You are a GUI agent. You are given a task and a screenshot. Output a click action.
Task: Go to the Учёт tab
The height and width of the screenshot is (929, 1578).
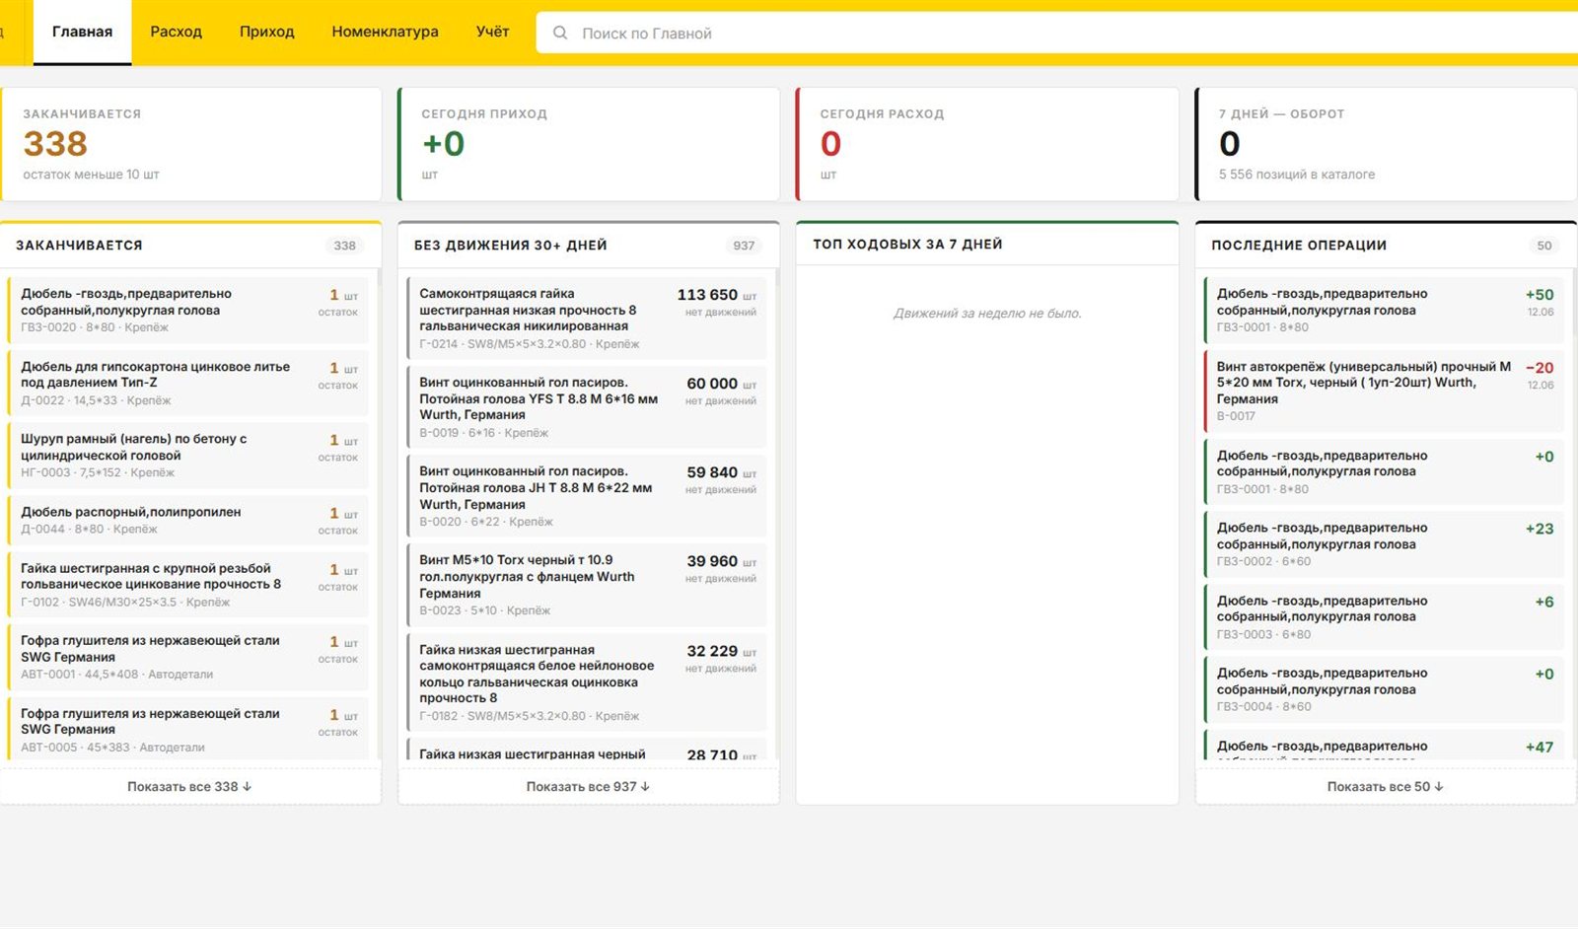tap(492, 32)
